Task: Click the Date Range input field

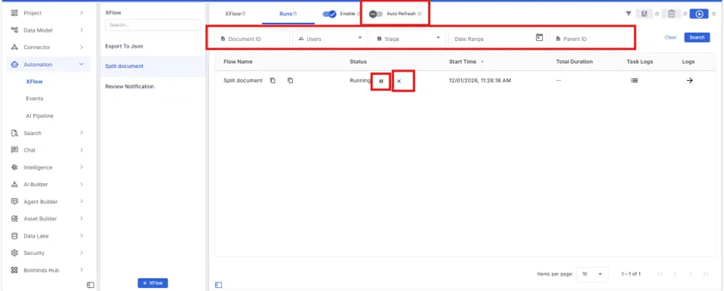Action: (498, 38)
